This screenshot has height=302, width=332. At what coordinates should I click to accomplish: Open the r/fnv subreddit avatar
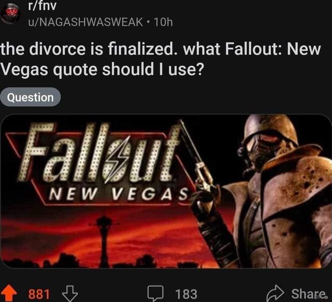tap(10, 13)
